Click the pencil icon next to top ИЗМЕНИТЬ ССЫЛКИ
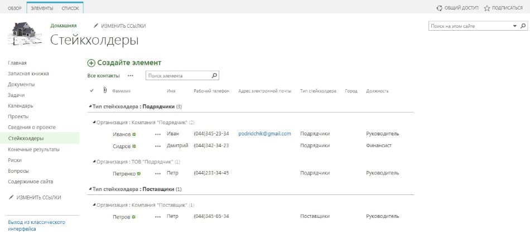Image resolution: width=530 pixels, height=239 pixels. coord(96,26)
